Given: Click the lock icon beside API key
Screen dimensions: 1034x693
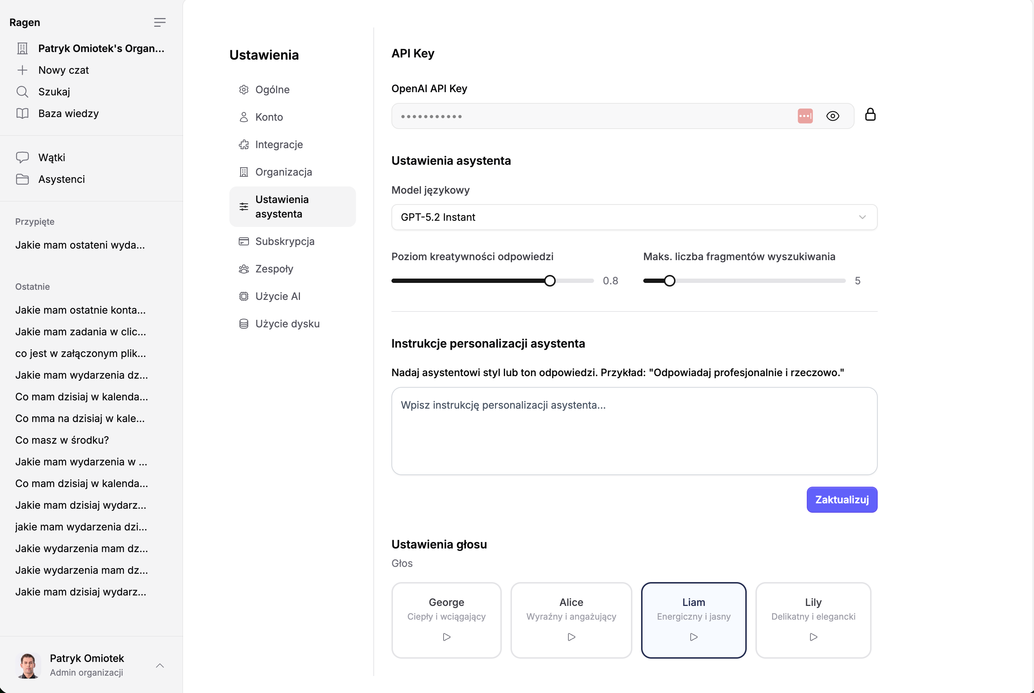Looking at the screenshot, I should click(870, 115).
